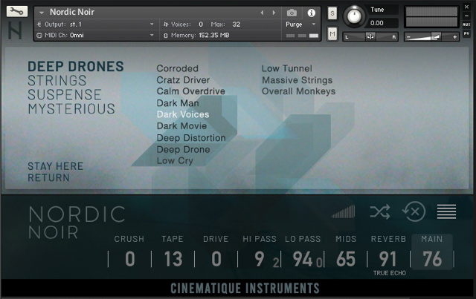Viewport: 476px width, 299px height.
Task: Click the reset settings icon
Action: pyautogui.click(x=413, y=212)
